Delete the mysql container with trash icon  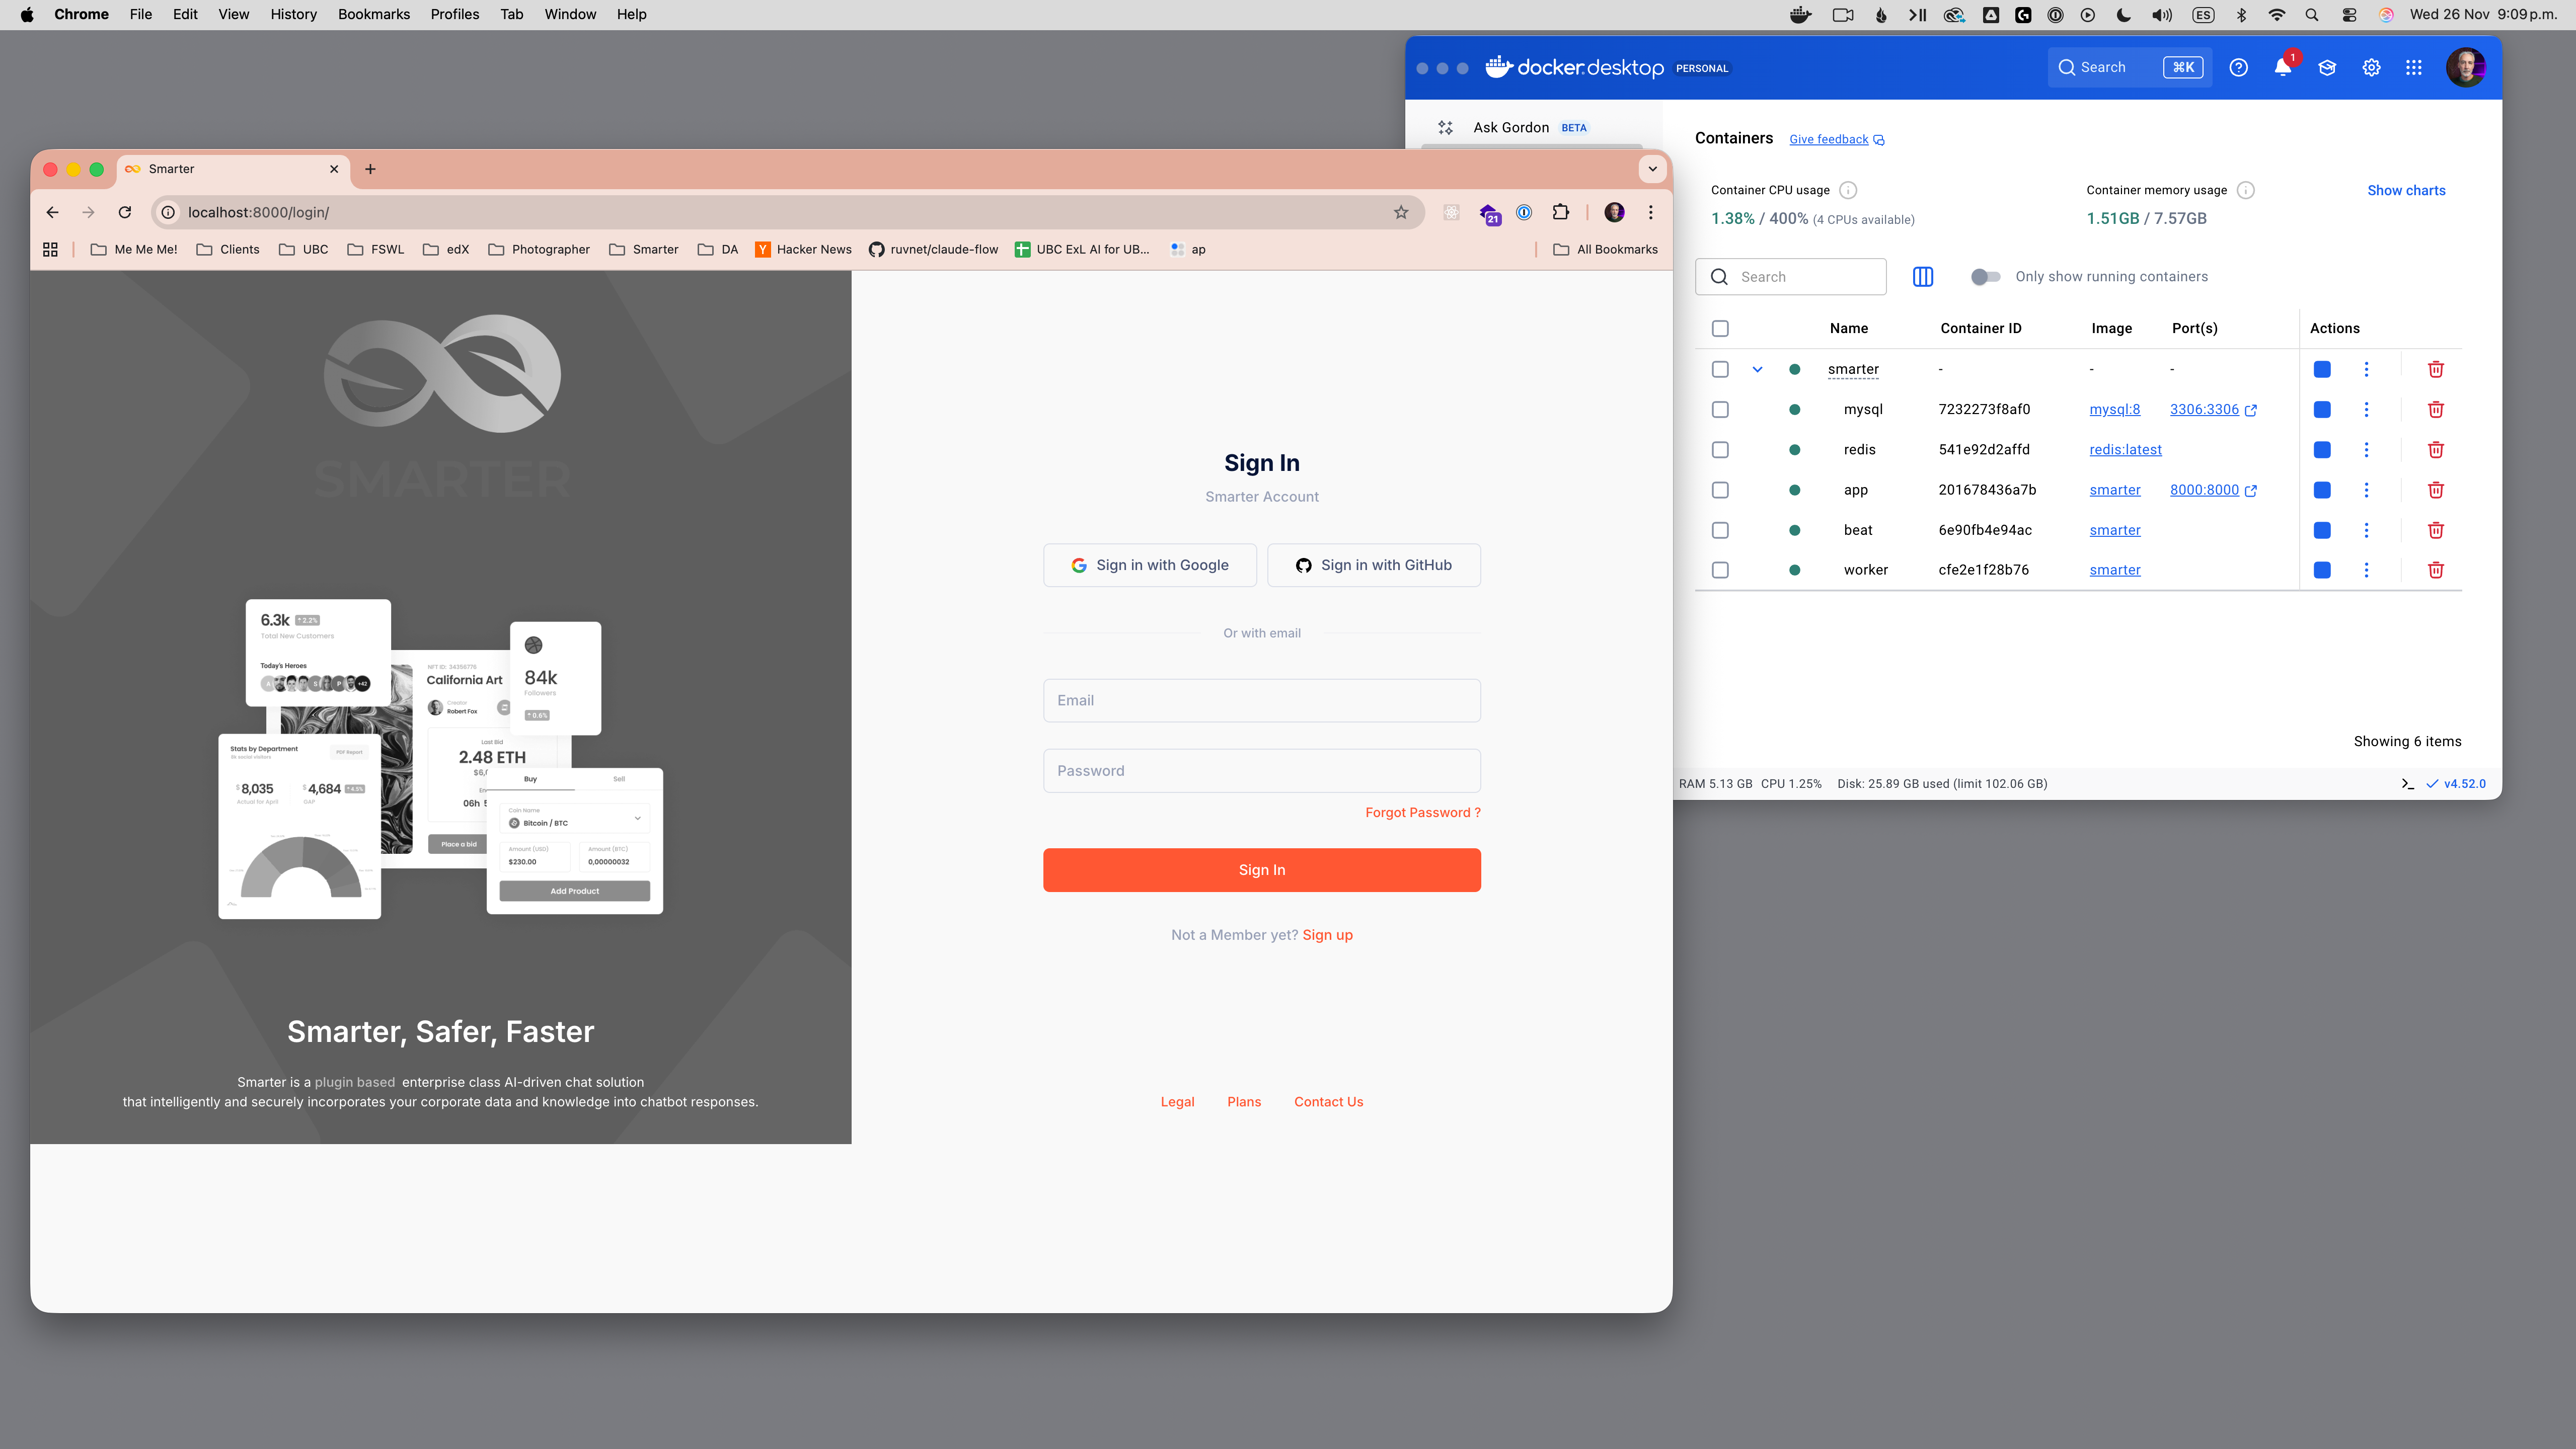(x=2436, y=410)
